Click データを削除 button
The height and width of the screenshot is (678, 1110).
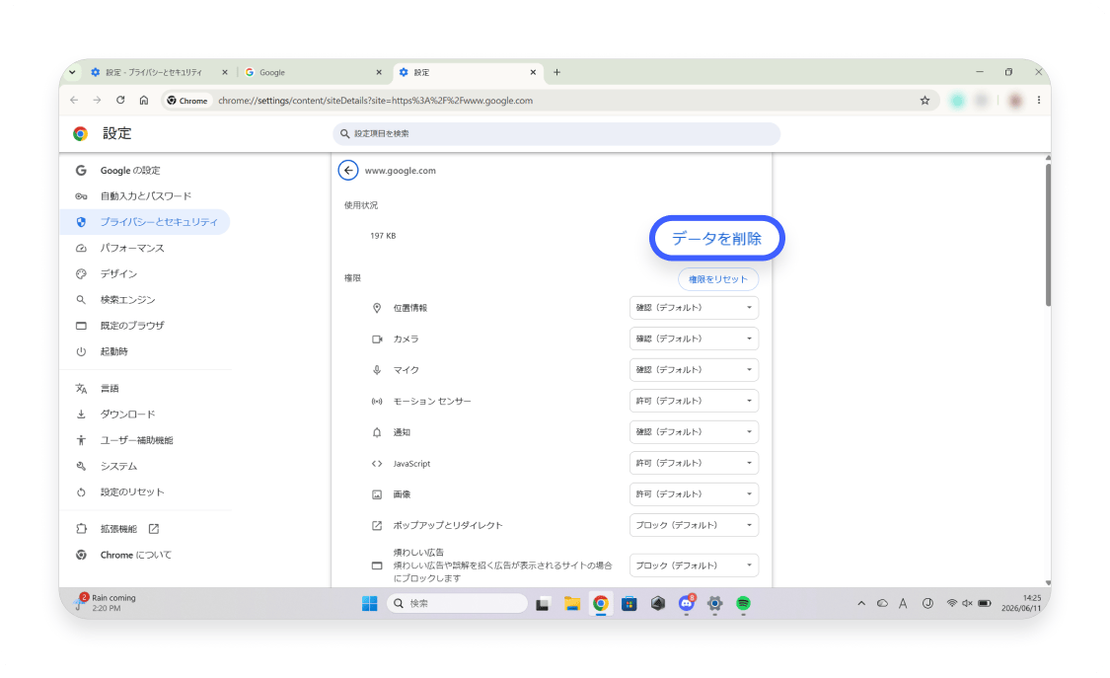[x=716, y=239]
